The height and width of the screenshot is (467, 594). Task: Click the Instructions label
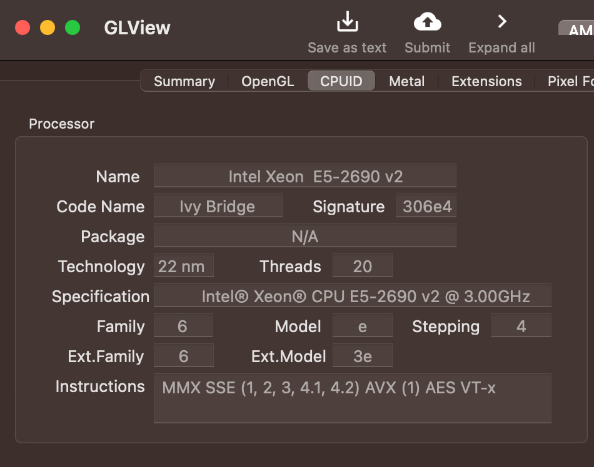[100, 386]
